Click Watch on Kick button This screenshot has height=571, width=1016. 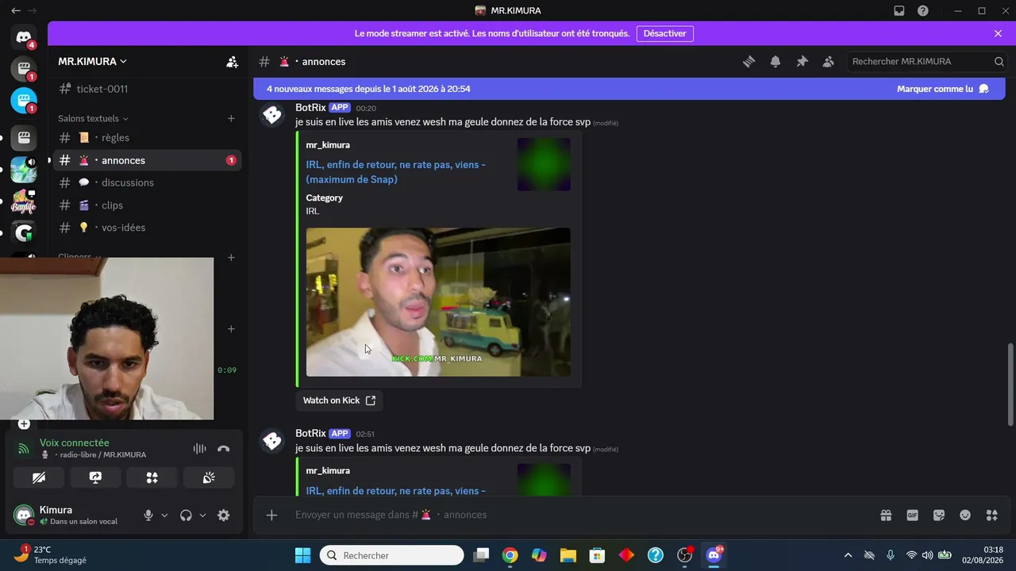tap(340, 400)
